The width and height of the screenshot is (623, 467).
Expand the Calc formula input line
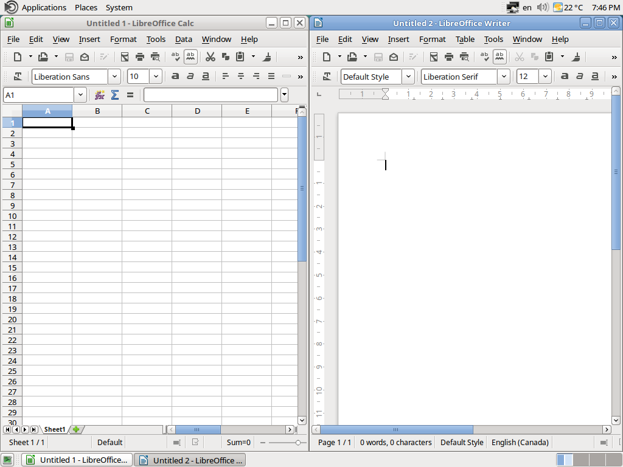[284, 95]
